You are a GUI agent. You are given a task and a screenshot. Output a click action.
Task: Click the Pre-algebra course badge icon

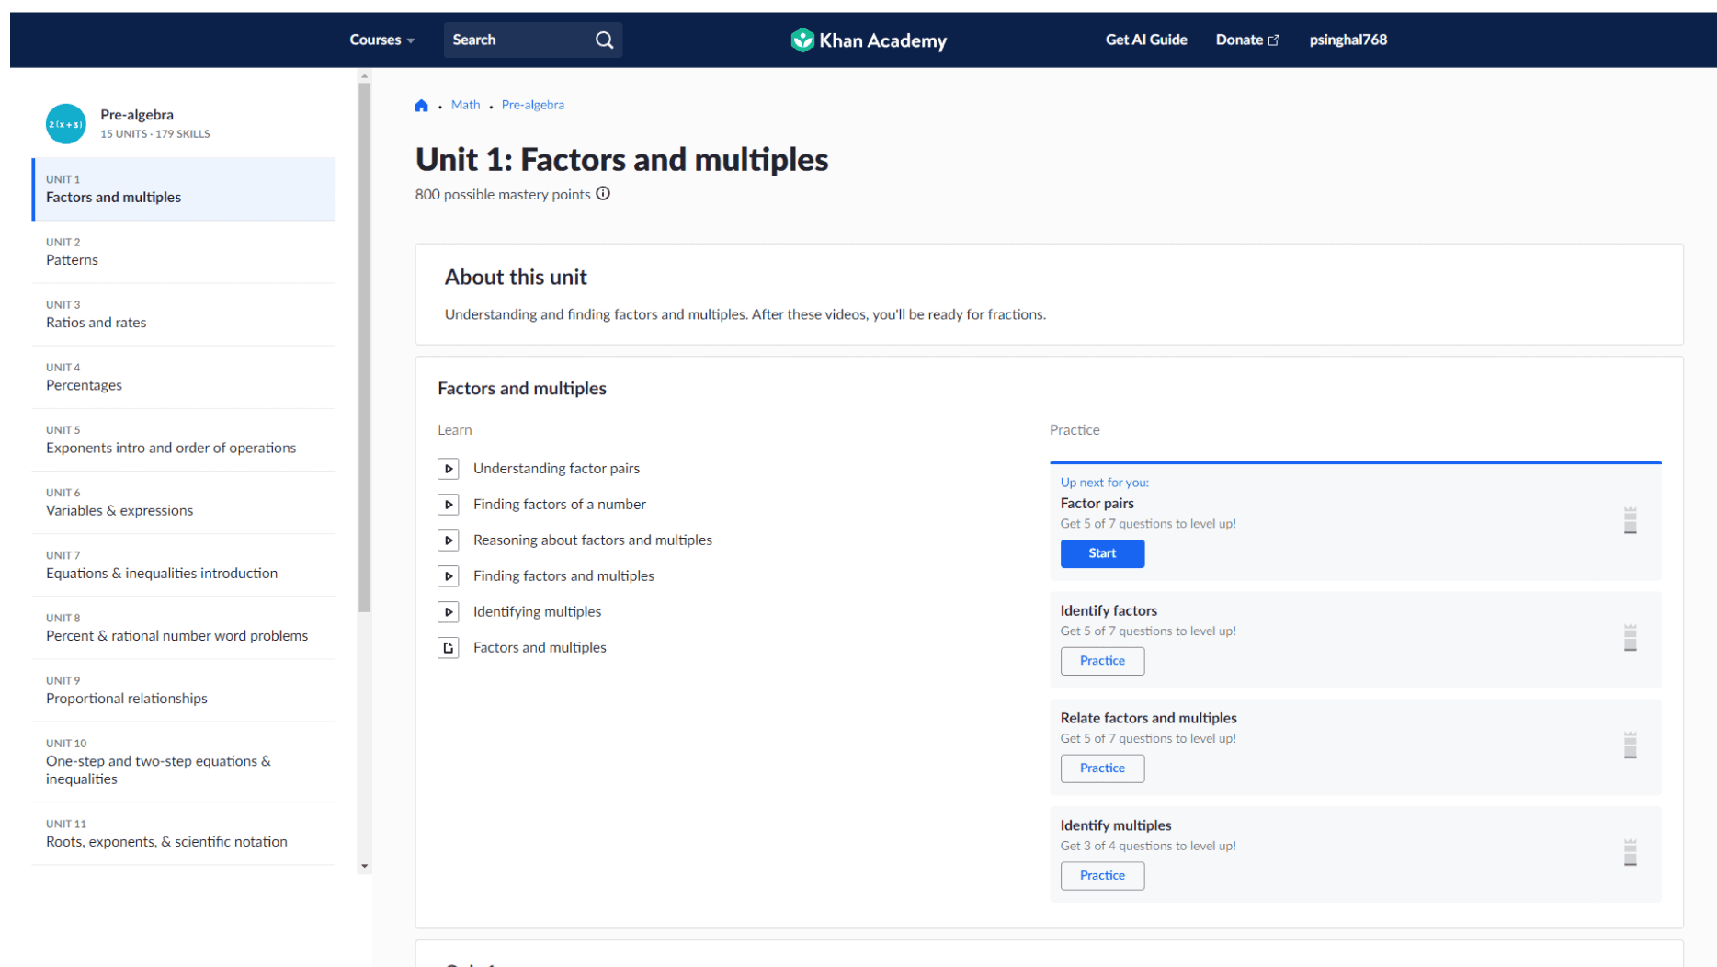tap(66, 123)
